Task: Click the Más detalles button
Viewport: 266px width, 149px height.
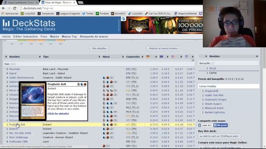Action: click(99, 48)
